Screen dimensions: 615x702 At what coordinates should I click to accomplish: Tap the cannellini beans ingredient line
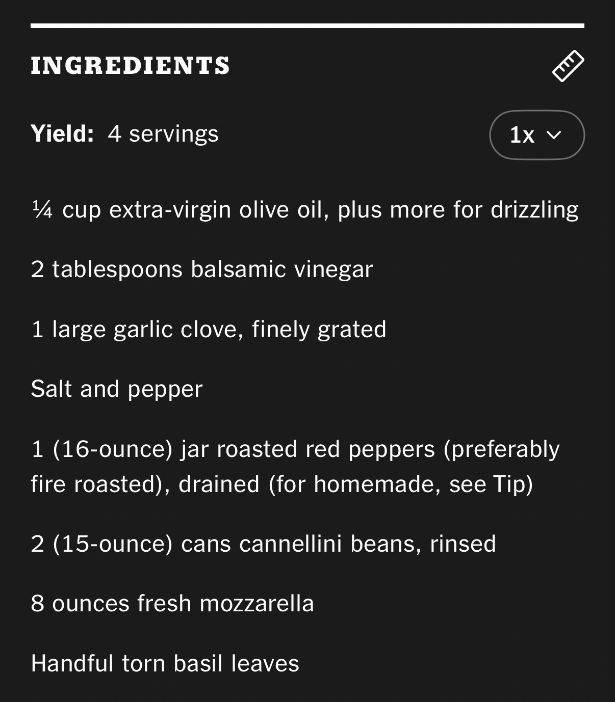pos(263,544)
